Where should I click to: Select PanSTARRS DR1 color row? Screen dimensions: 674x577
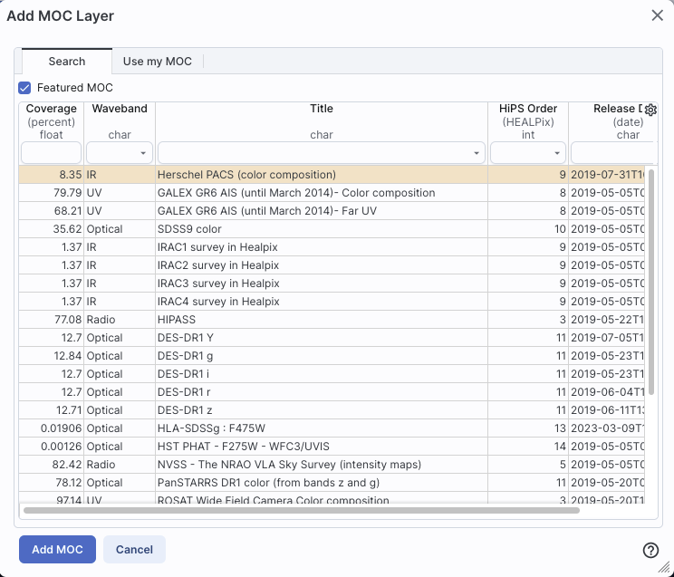point(332,483)
